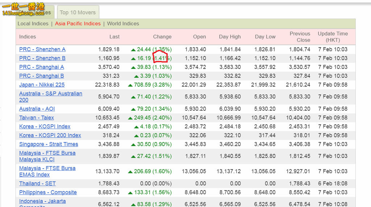371x207 pixels.
Task: Select Shenzhen A last value 1,829.18
Action: (109, 49)
